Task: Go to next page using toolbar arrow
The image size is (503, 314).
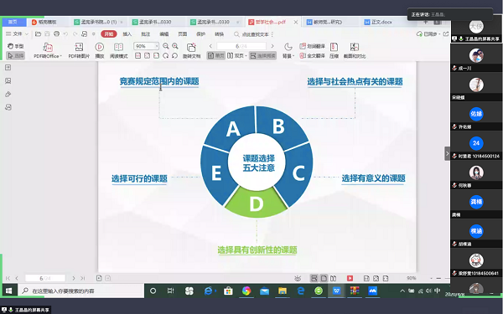Action: point(272,46)
